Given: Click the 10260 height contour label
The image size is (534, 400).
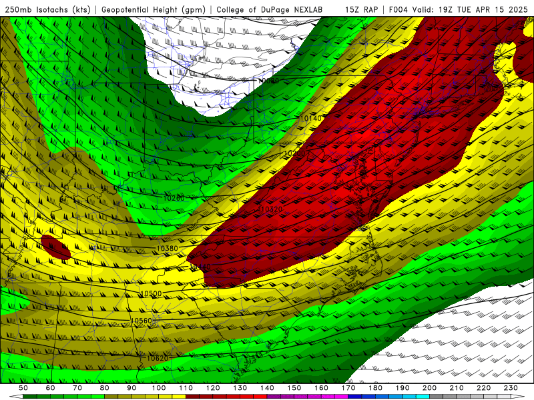Looking at the screenshot, I should click(174, 198).
